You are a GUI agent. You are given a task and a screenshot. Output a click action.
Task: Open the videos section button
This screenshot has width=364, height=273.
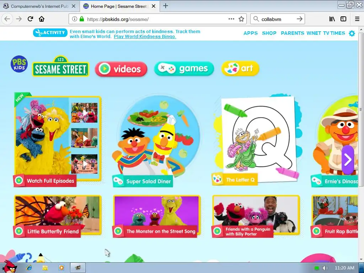click(121, 69)
